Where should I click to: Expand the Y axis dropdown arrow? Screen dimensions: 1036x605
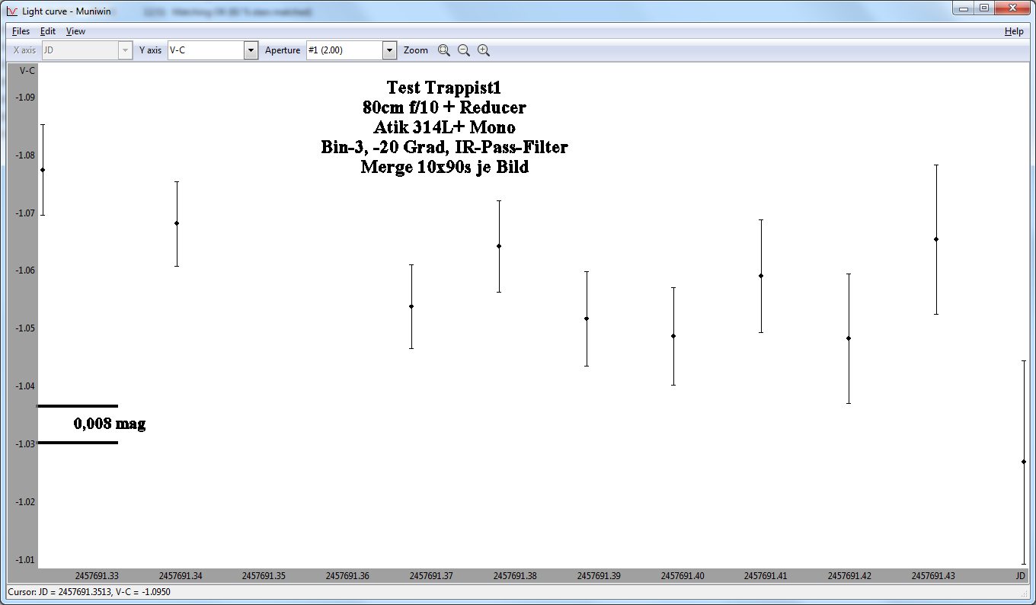251,50
